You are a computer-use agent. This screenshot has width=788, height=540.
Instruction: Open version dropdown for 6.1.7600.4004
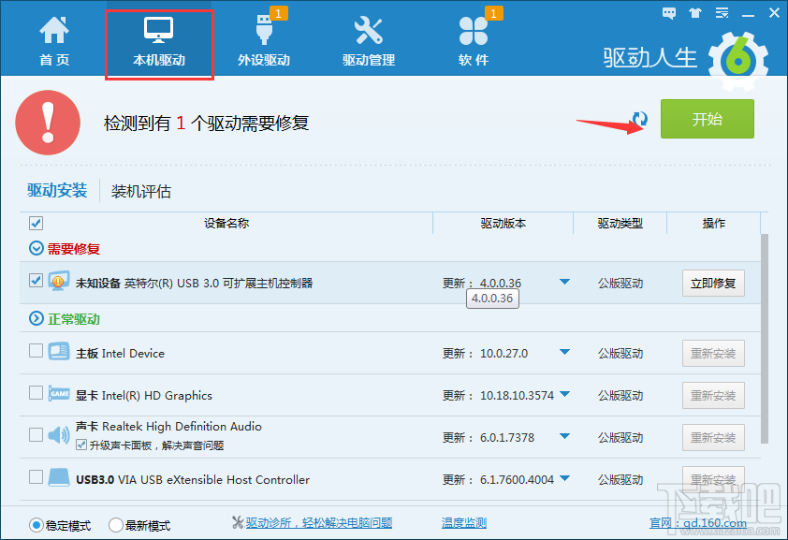click(x=564, y=478)
